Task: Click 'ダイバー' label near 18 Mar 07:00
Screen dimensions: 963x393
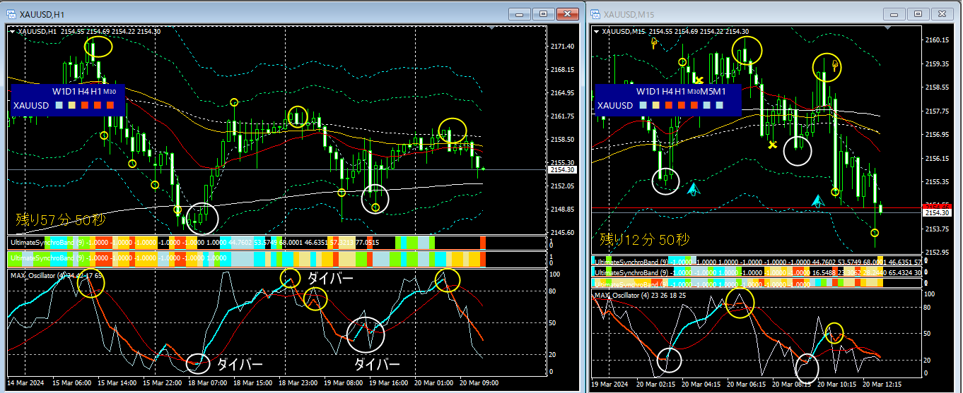Action: tap(240, 364)
